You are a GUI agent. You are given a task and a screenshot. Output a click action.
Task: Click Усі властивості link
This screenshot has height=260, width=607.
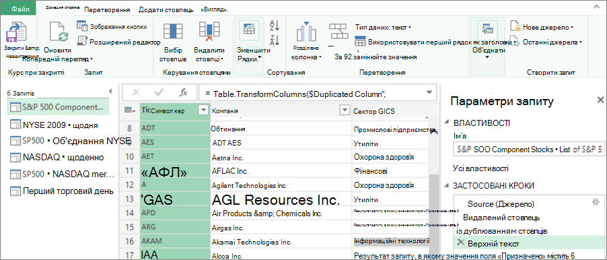tap(480, 168)
